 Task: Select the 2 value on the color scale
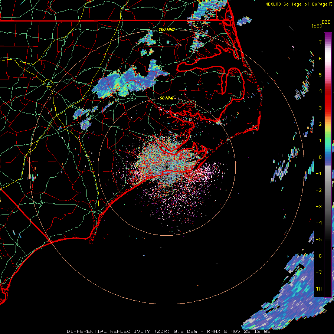pyautogui.click(x=320, y=124)
